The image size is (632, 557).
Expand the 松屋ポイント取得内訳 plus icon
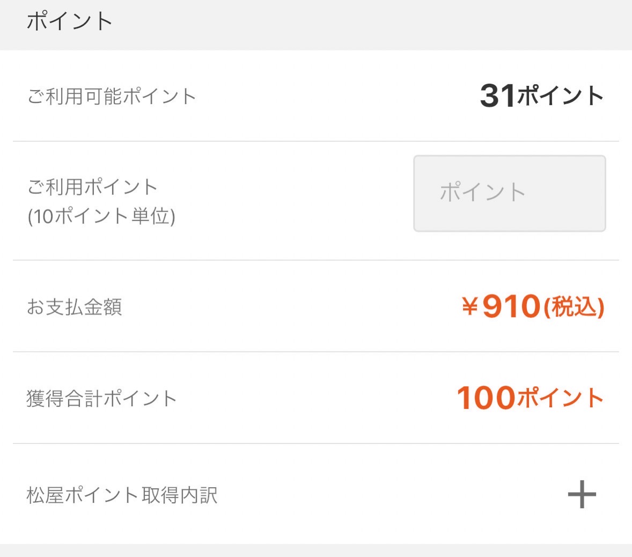pyautogui.click(x=582, y=494)
